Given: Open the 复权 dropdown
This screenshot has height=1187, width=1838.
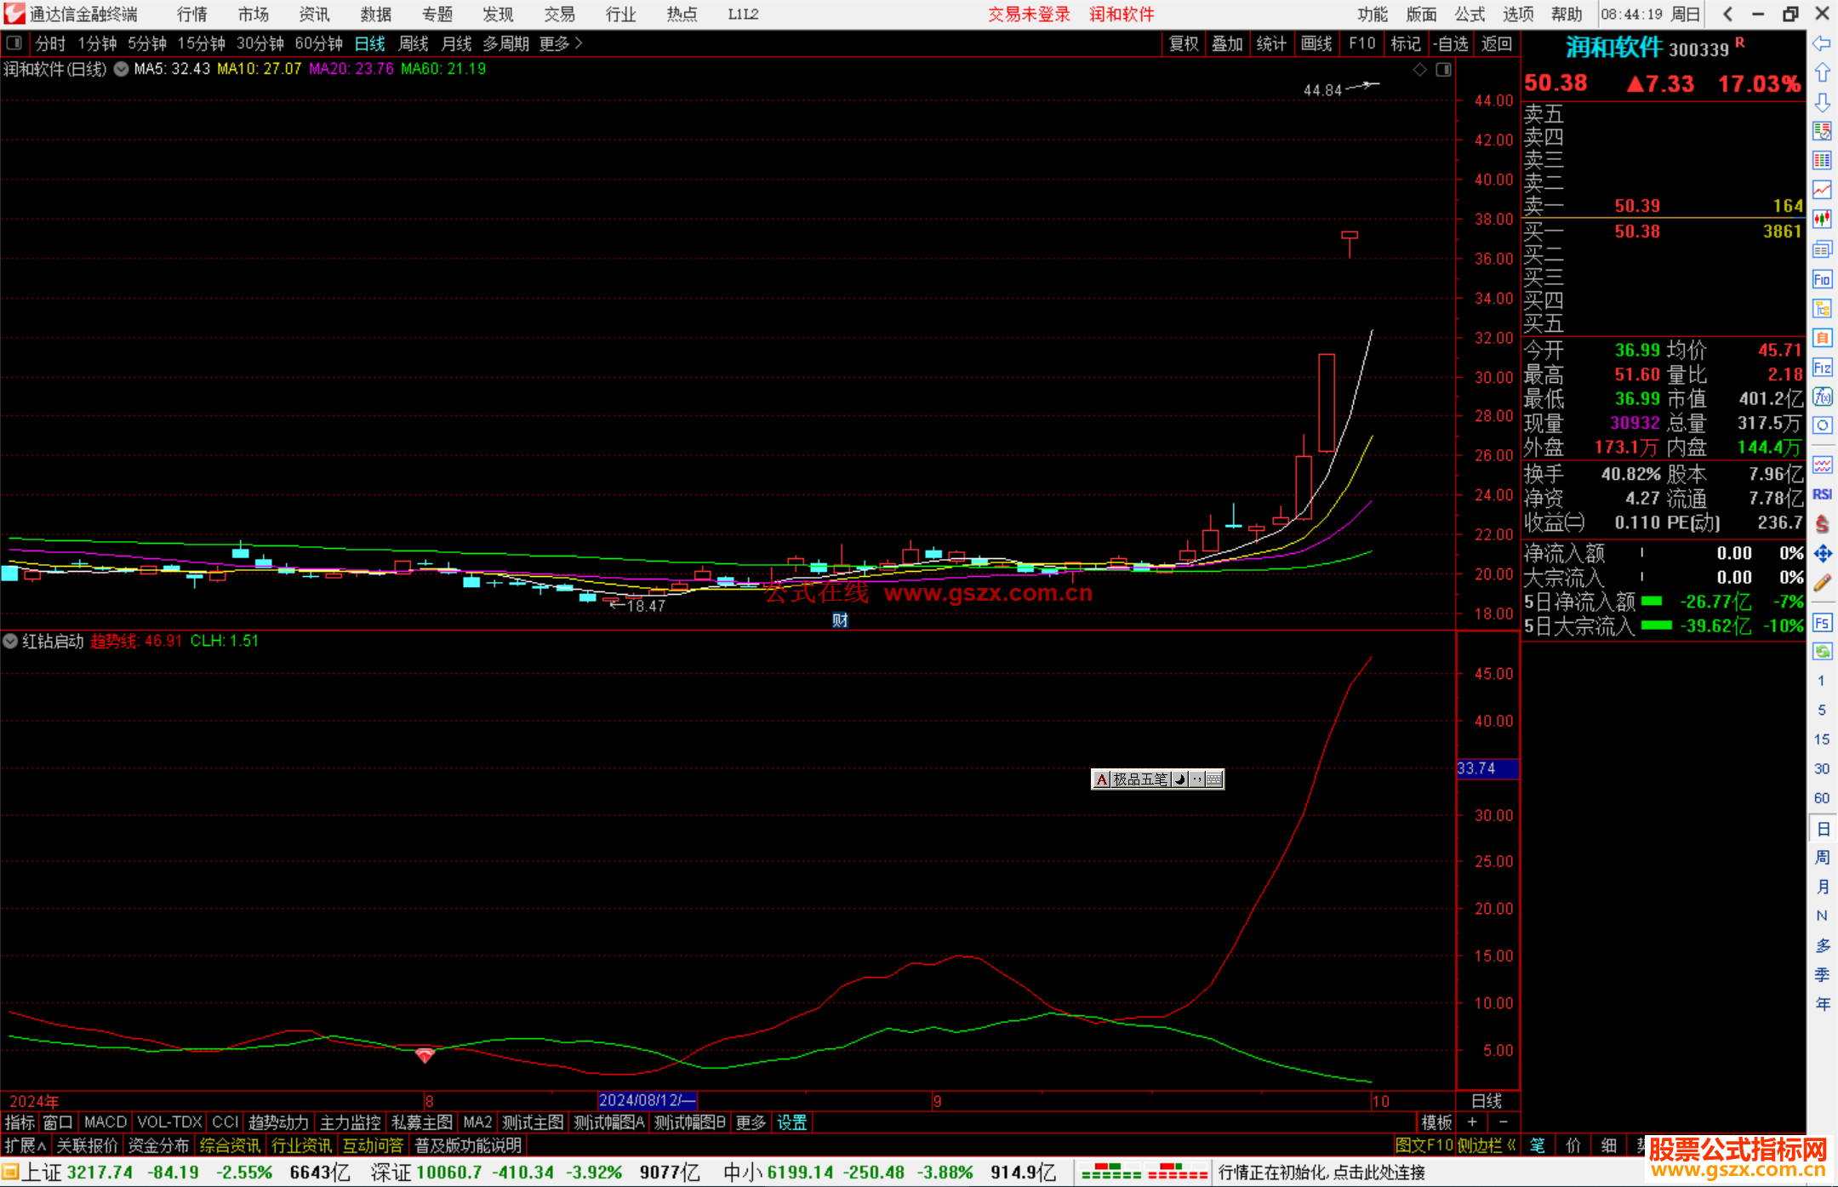Looking at the screenshot, I should (x=1183, y=43).
